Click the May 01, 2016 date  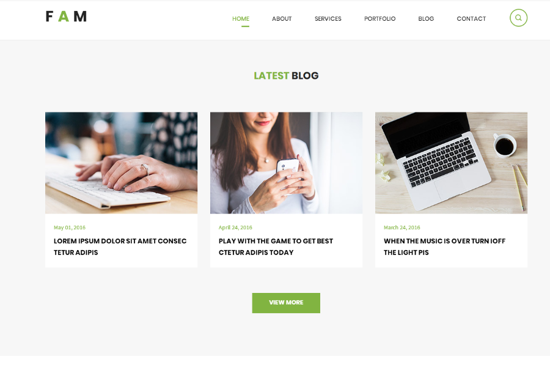[70, 227]
